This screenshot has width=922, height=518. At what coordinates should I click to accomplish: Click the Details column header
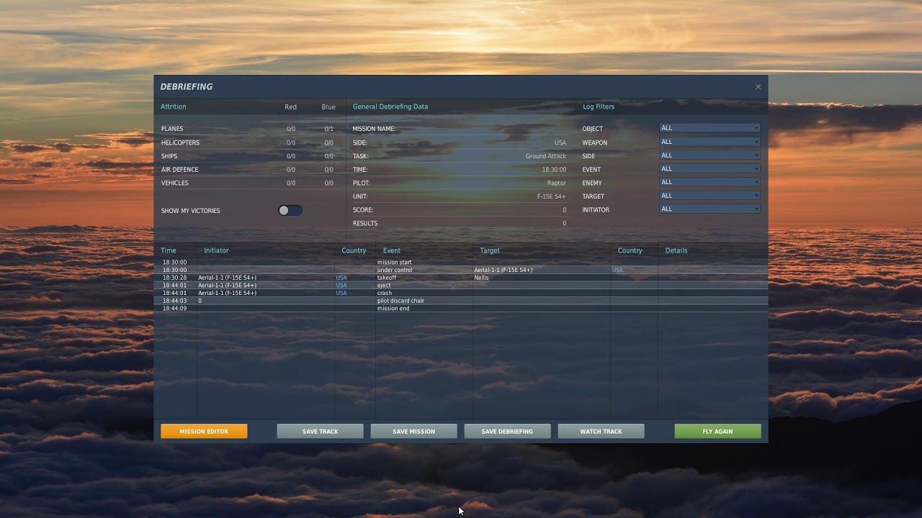tap(676, 250)
